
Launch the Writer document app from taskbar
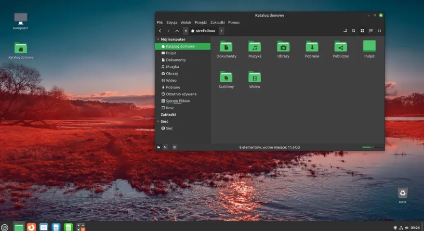click(56, 227)
